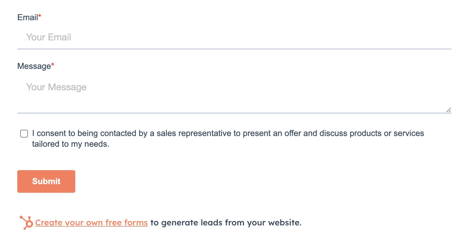Click the far right end of the Email field
460x237 pixels.
[x=443, y=37]
